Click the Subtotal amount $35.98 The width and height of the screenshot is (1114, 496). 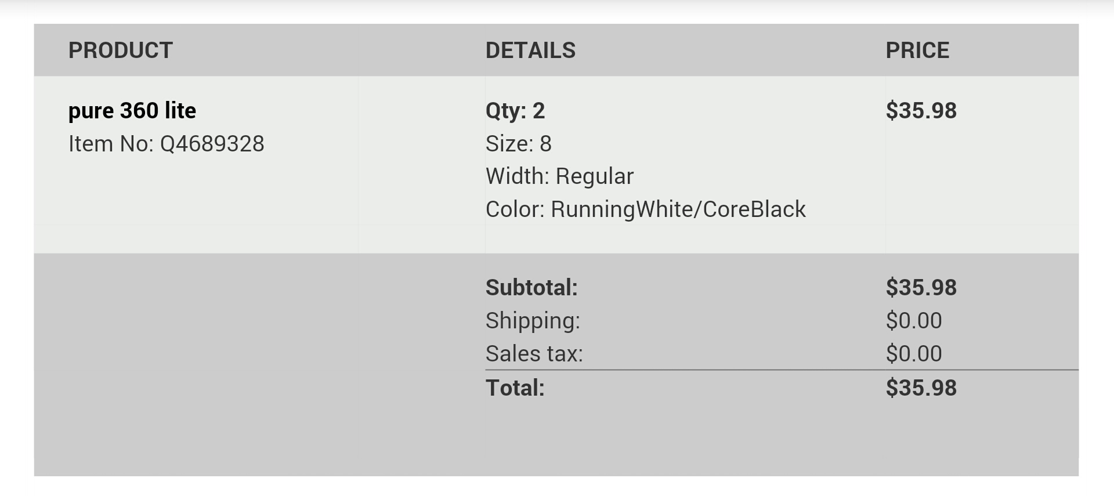click(x=921, y=288)
